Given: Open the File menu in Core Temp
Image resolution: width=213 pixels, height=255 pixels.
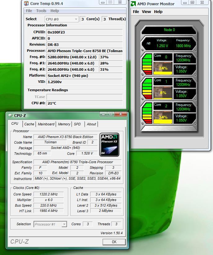Looking at the screenshot, I should coord(29,11).
